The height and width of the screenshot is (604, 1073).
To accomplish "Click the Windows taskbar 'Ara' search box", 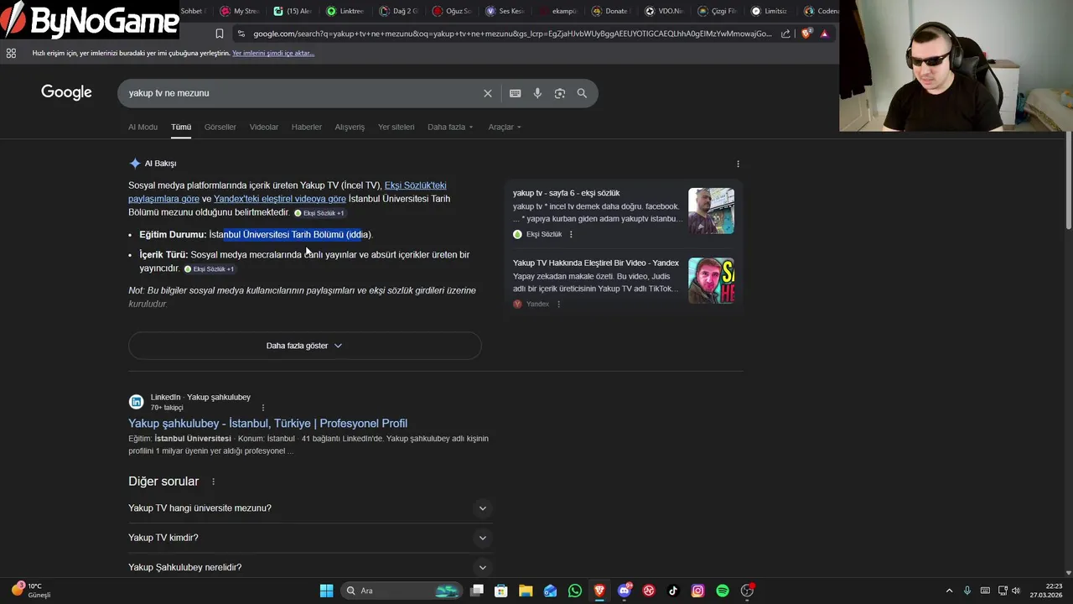I will [x=402, y=591].
